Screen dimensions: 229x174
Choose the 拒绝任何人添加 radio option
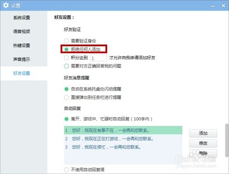66,49
